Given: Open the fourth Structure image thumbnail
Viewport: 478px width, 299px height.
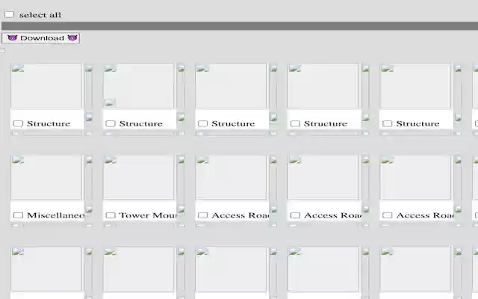Looking at the screenshot, I should (x=323, y=86).
